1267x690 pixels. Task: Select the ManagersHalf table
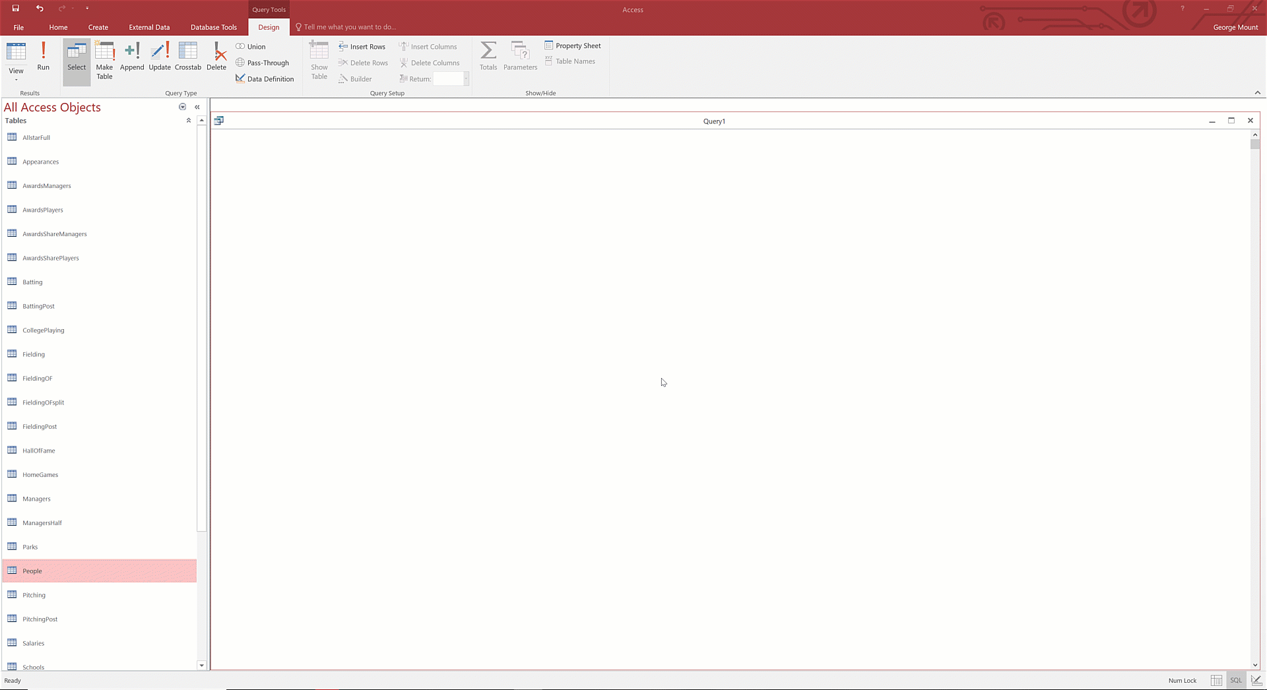(100, 522)
